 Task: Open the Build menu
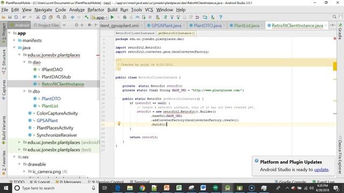pyautogui.click(x=112, y=10)
